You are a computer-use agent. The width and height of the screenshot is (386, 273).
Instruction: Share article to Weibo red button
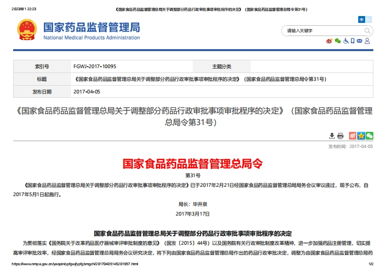(352, 136)
